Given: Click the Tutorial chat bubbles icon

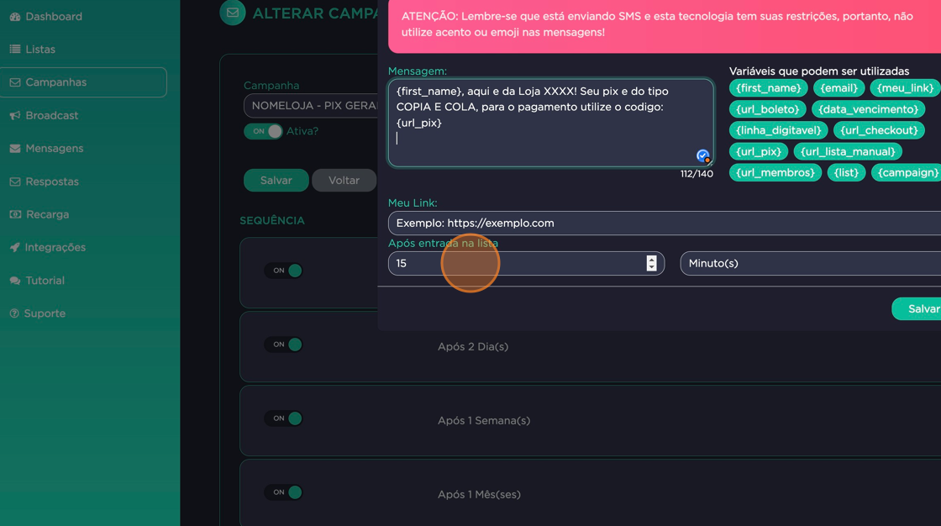Looking at the screenshot, I should point(15,281).
